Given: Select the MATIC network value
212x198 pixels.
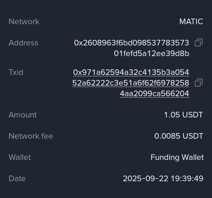Looking at the screenshot, I should (x=191, y=22).
